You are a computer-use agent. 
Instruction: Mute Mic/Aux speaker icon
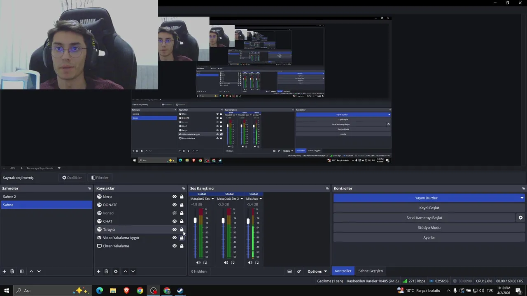[250, 262]
